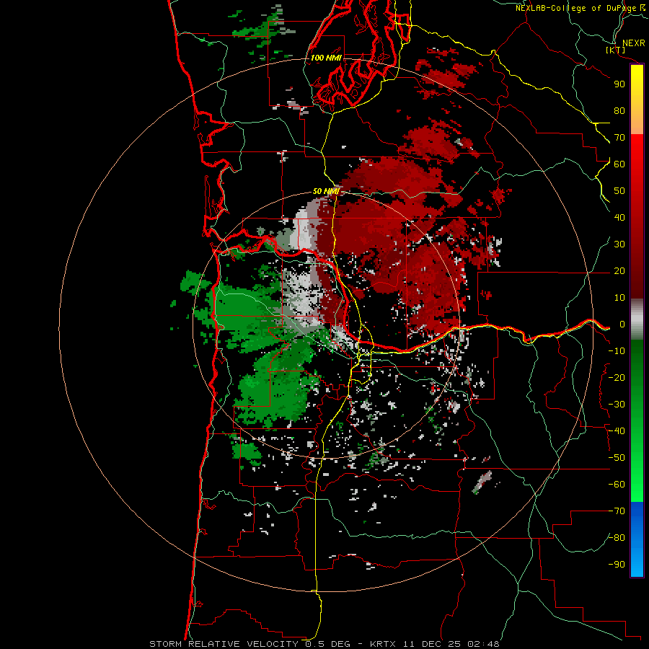Click the 100 NMI range ring label
Viewport: 649px width, 649px height.
point(326,58)
